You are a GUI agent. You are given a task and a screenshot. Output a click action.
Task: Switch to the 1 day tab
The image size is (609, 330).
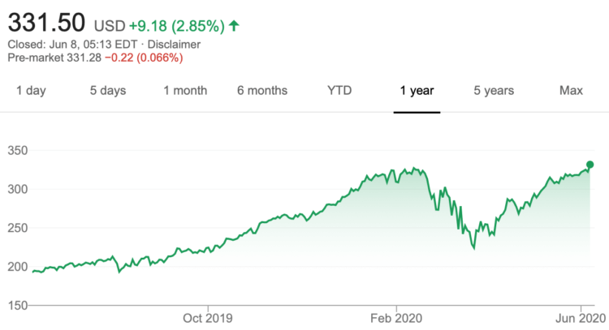click(x=31, y=90)
